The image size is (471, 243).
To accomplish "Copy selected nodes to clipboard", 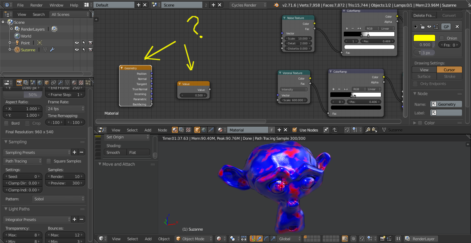I will tap(368, 130).
